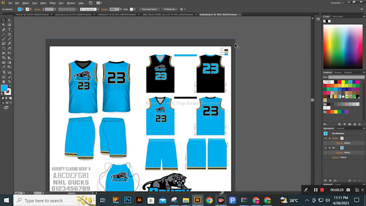Viewport: 366px width, 206px height.
Task: Open the stroke color dropdown in control bar
Action: (31, 9)
